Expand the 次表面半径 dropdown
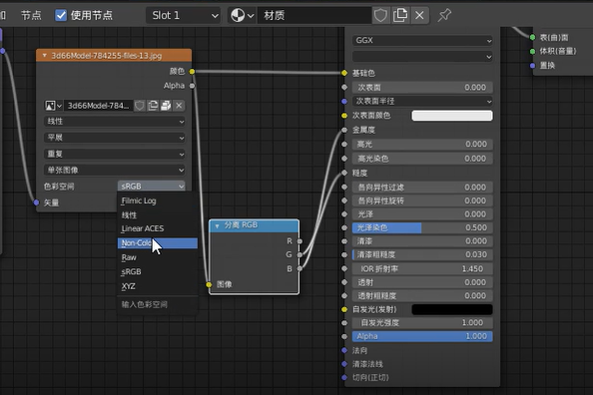The image size is (593, 395). (x=422, y=102)
